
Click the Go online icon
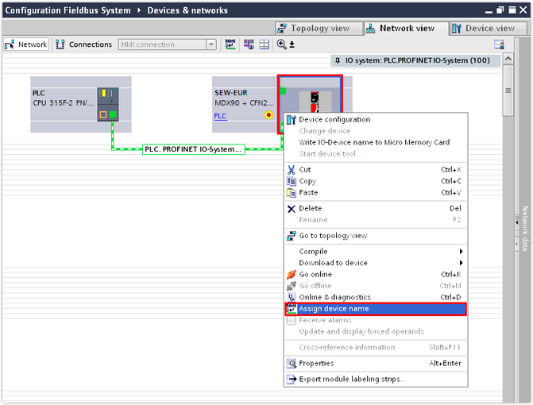[292, 274]
